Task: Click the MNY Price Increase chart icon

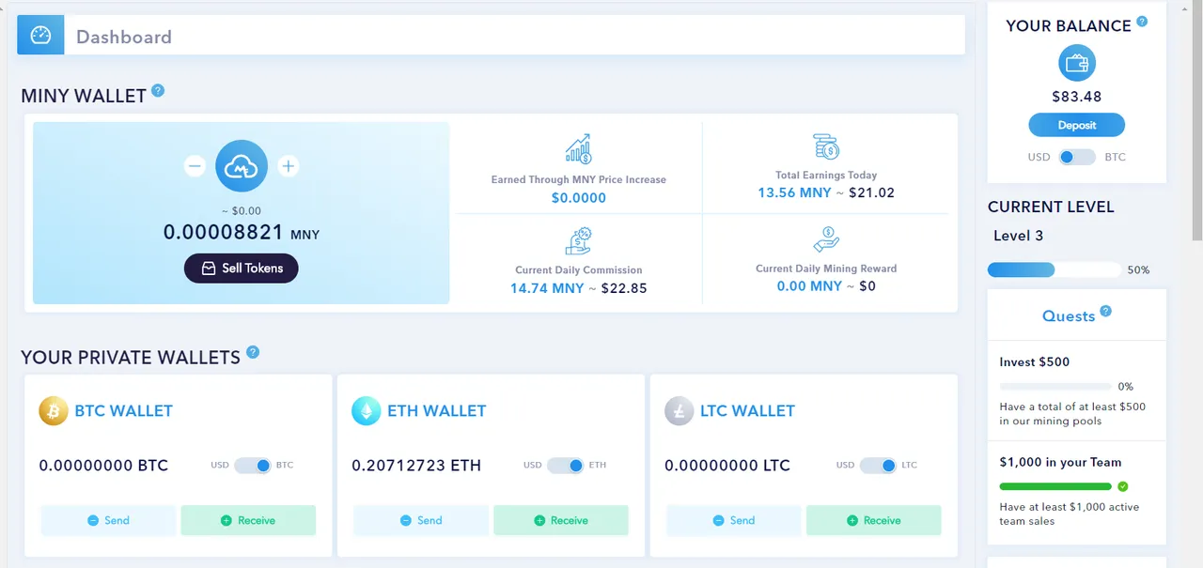Action: tap(578, 149)
